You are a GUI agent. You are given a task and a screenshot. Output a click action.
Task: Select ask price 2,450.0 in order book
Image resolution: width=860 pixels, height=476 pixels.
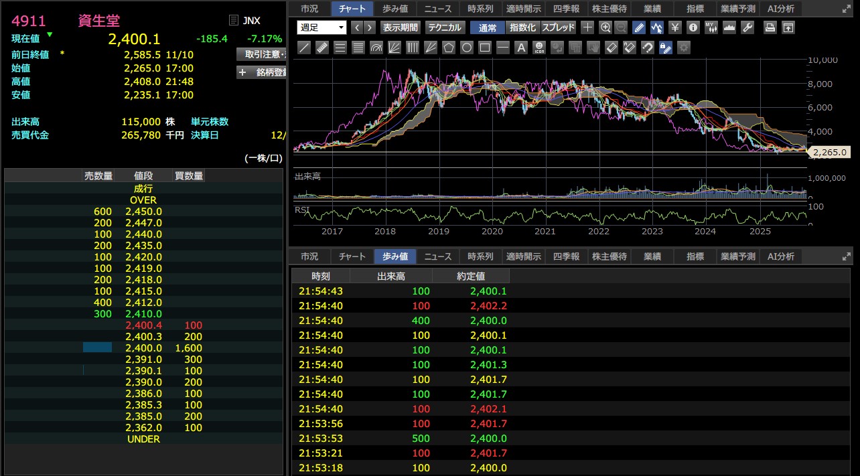coord(143,212)
